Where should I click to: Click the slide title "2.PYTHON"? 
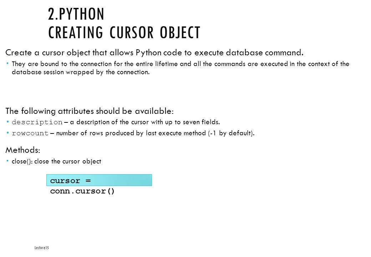[x=76, y=14]
